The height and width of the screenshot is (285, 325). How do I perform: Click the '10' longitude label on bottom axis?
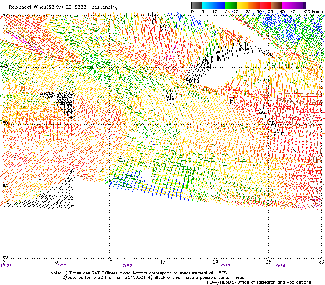110,262
